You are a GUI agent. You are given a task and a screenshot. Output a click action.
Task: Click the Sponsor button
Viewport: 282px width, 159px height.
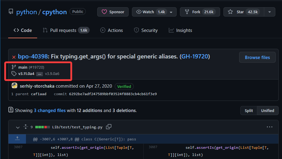(x=113, y=12)
